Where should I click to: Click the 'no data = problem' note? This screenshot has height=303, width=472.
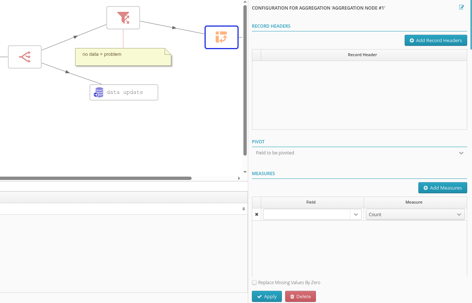(x=123, y=57)
